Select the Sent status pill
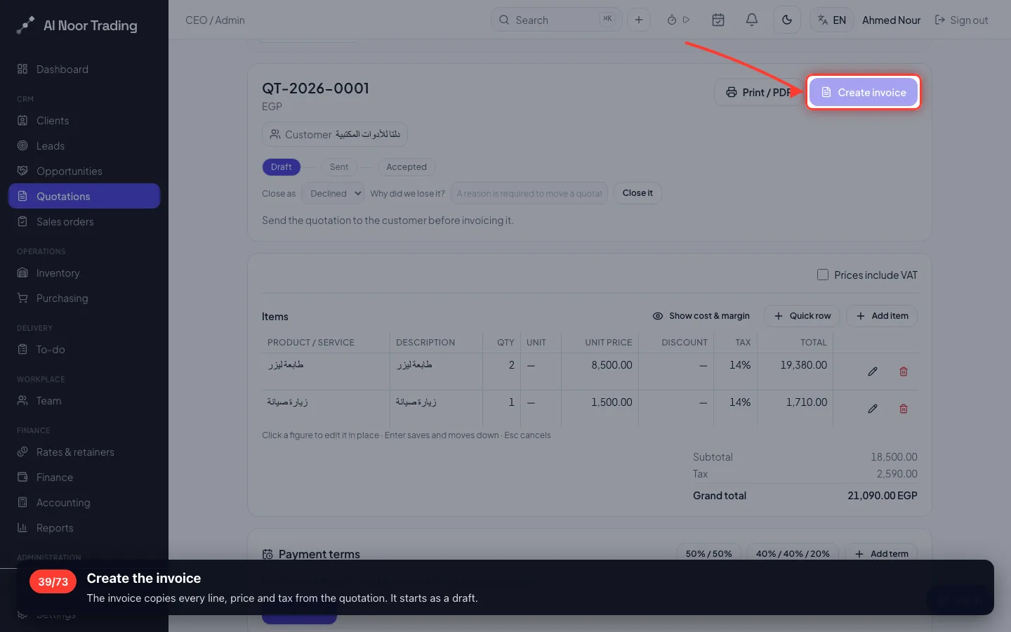 tap(339, 166)
